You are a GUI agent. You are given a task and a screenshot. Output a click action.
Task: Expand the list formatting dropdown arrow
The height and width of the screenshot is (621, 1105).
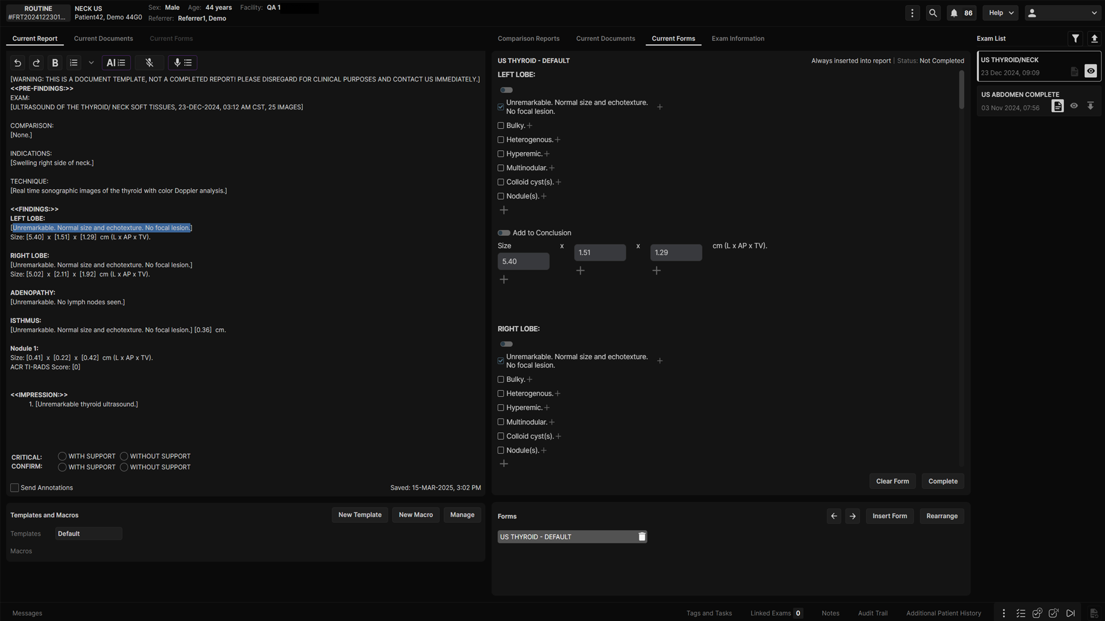coord(91,63)
